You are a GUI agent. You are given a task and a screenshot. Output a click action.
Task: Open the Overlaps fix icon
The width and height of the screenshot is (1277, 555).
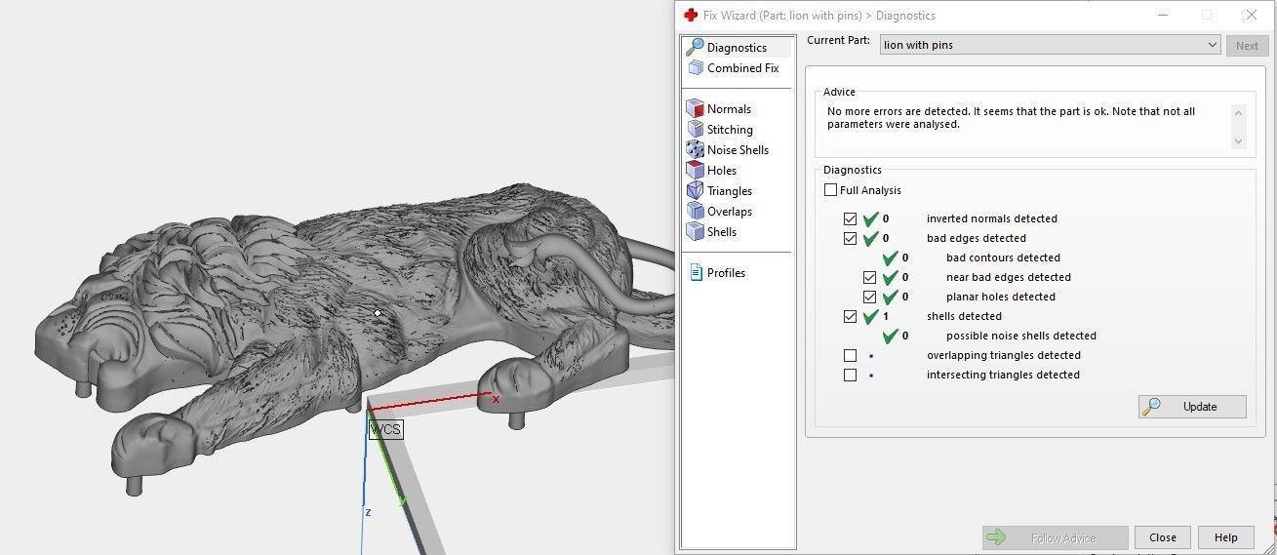[x=695, y=212]
